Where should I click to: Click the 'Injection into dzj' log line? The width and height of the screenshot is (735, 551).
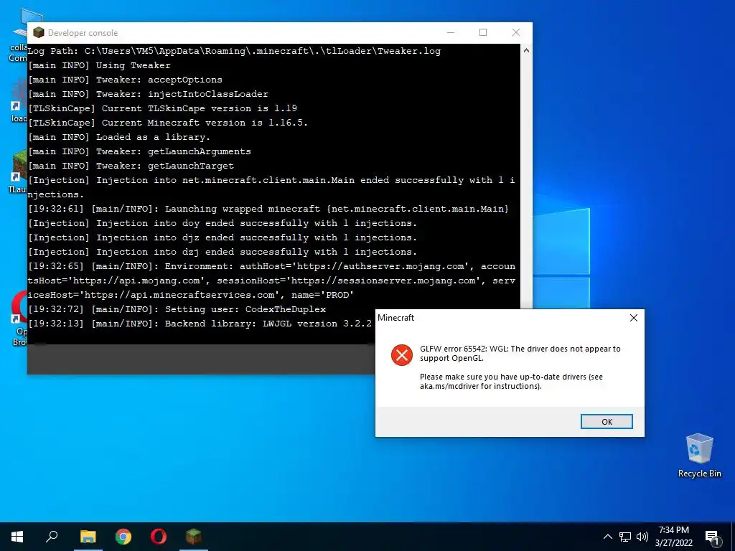(x=223, y=252)
